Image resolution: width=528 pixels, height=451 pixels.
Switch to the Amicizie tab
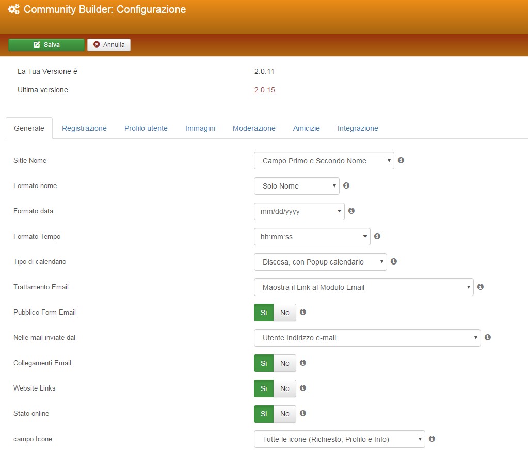pyautogui.click(x=306, y=128)
